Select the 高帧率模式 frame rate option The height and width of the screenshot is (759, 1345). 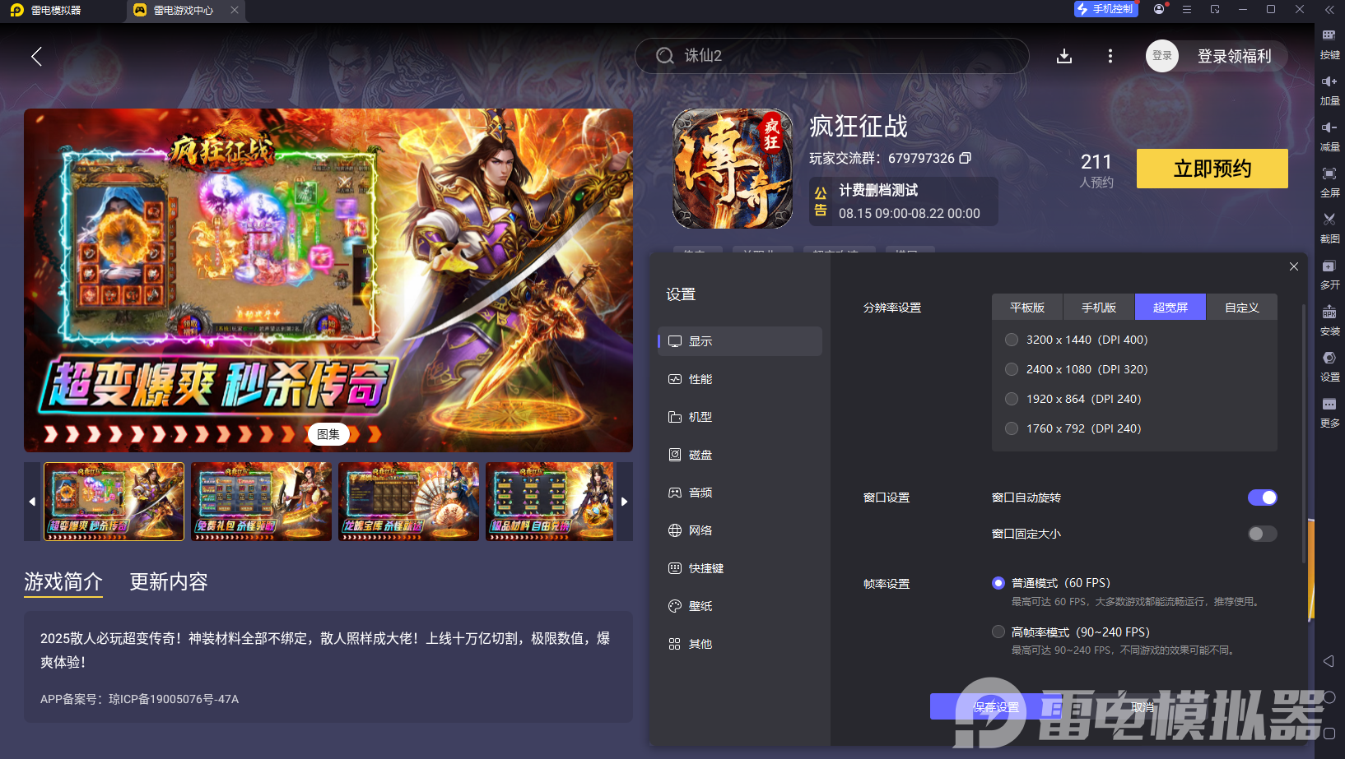click(x=998, y=632)
